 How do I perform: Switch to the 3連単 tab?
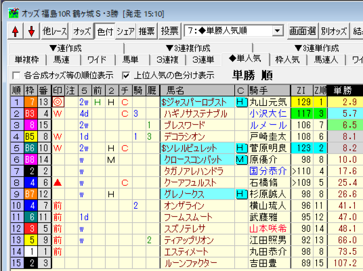click(x=203, y=60)
